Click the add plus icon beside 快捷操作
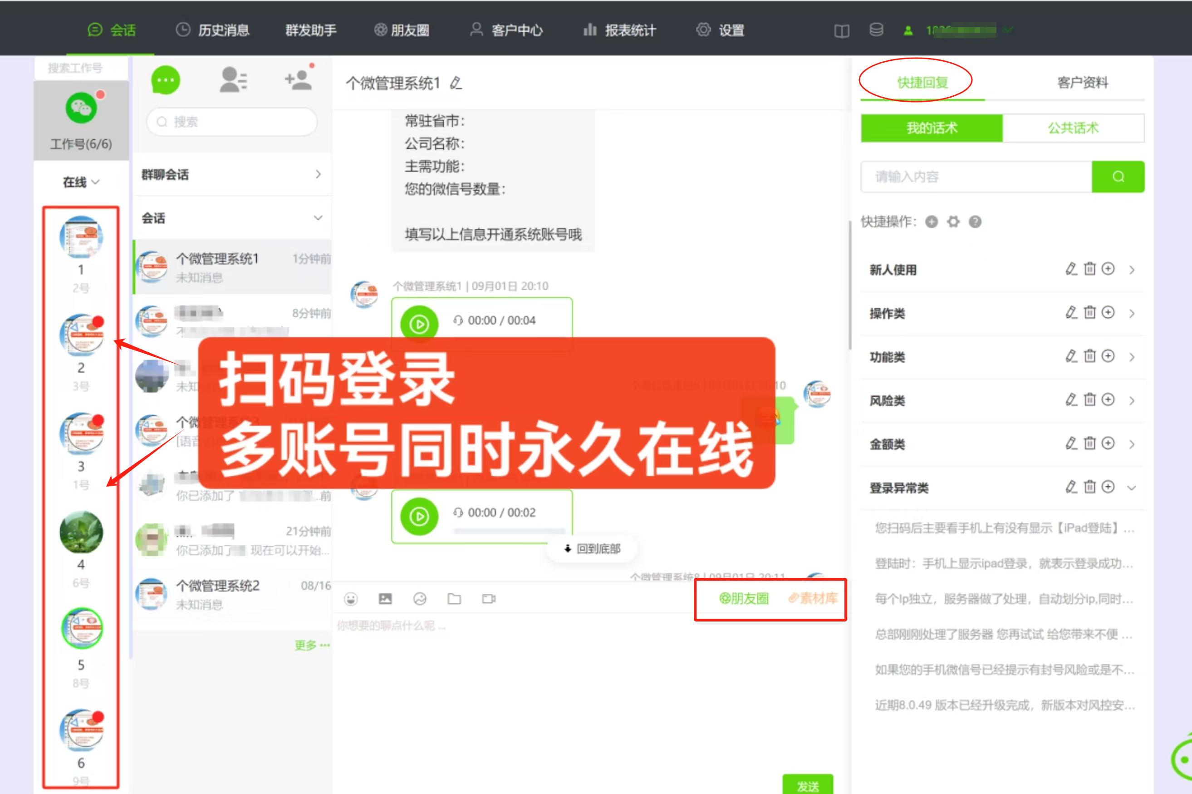 932,222
